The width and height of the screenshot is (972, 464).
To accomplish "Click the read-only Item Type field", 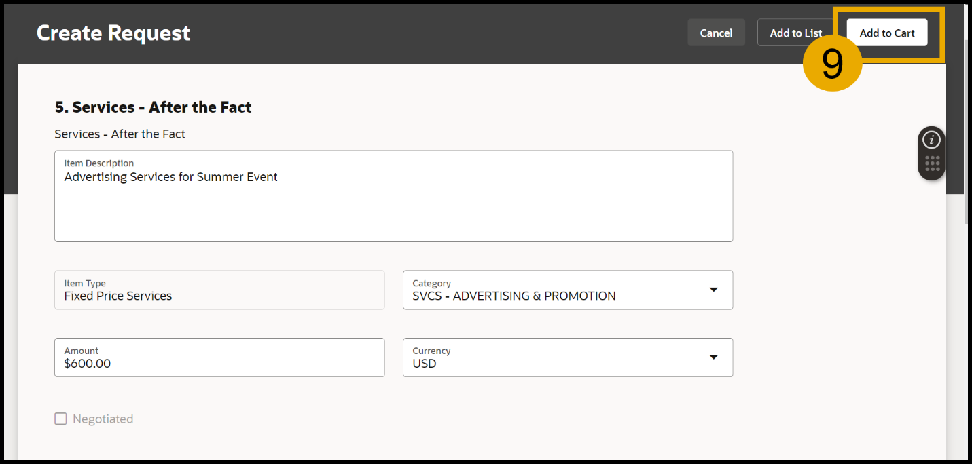I will (x=219, y=290).
